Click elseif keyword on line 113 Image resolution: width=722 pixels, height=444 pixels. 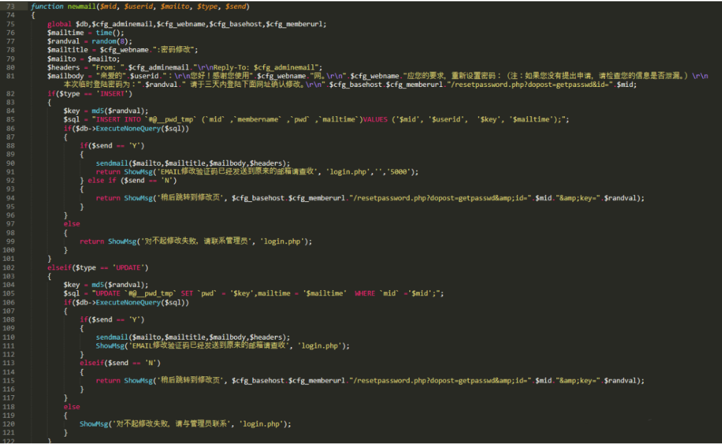click(92, 363)
